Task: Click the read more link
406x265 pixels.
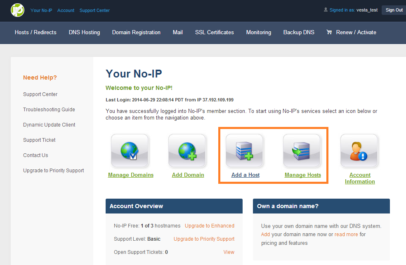Action: [346, 234]
